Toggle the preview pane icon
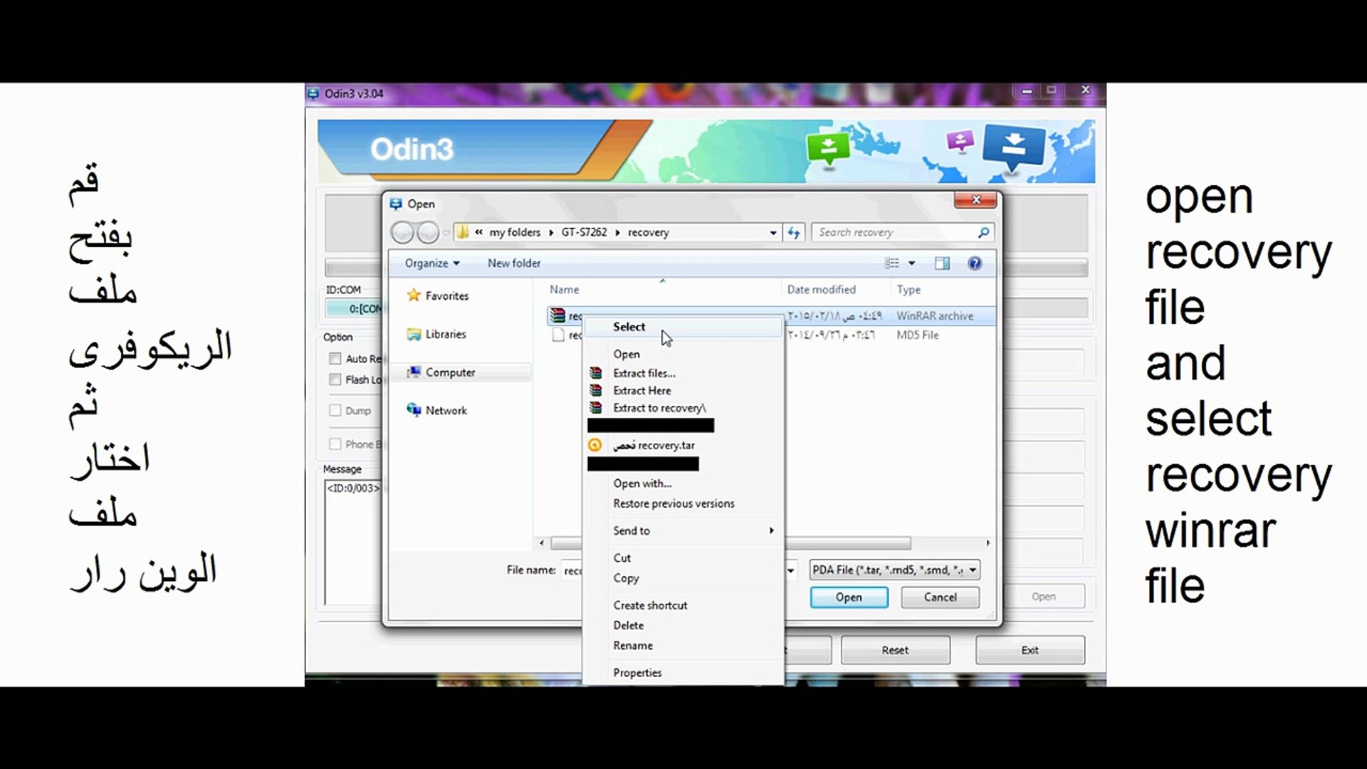Viewport: 1367px width, 769px height. tap(942, 263)
